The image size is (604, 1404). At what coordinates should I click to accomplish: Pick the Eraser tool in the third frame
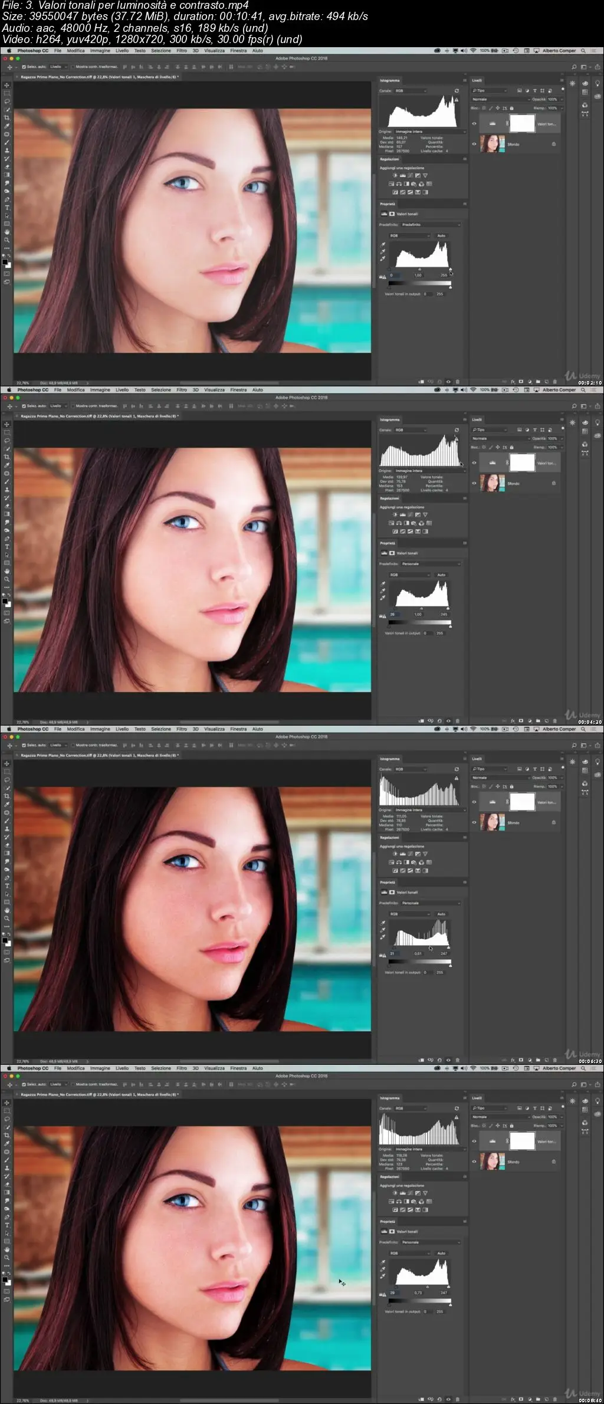point(7,845)
